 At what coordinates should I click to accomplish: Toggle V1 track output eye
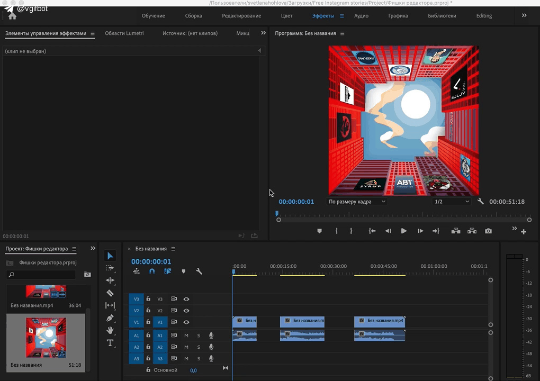click(186, 322)
